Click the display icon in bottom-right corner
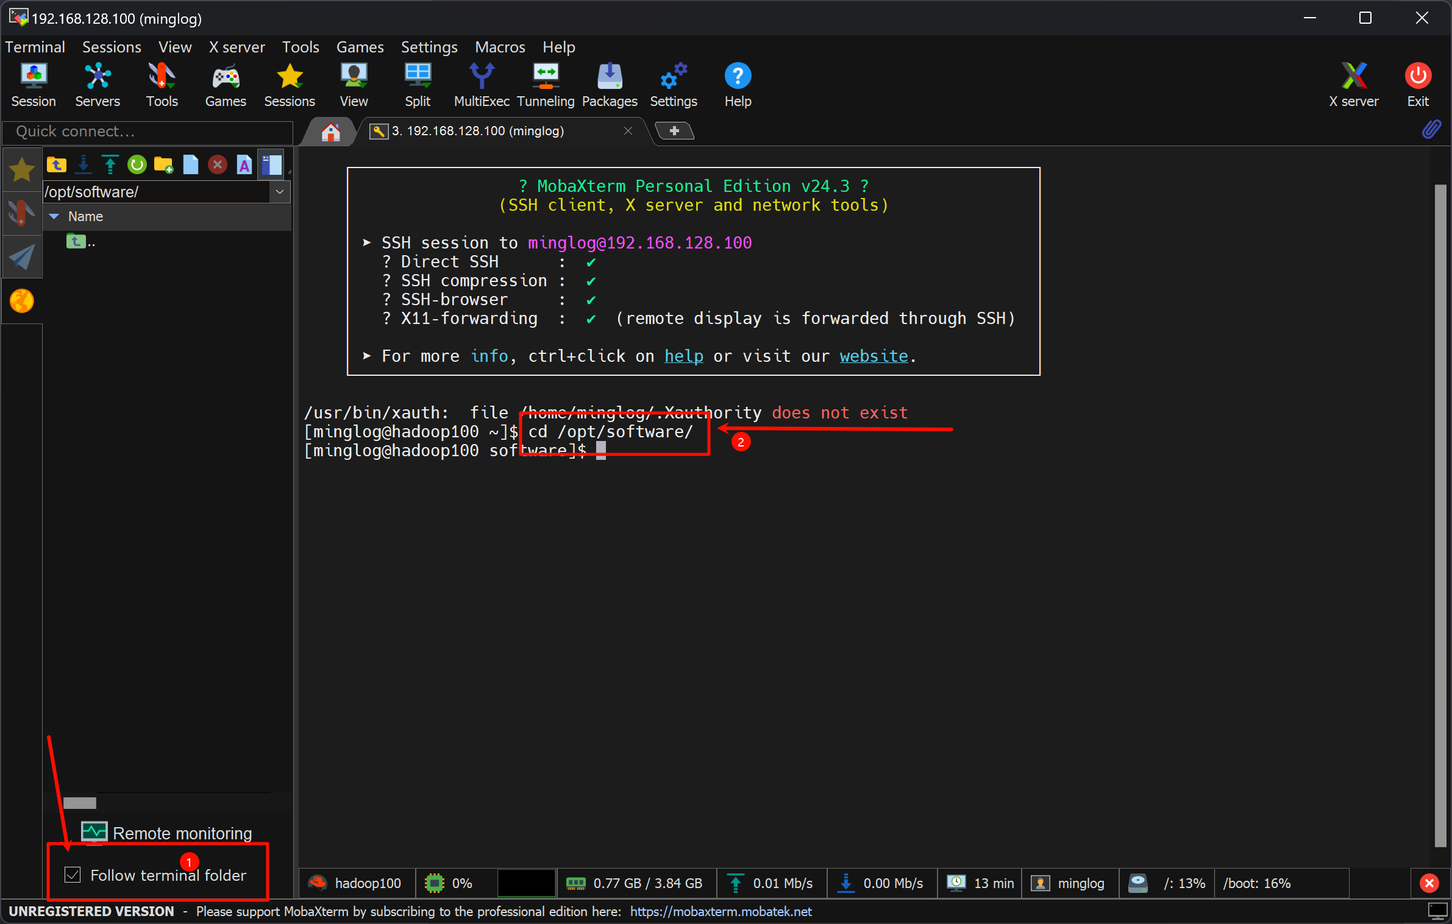 pos(1437,911)
